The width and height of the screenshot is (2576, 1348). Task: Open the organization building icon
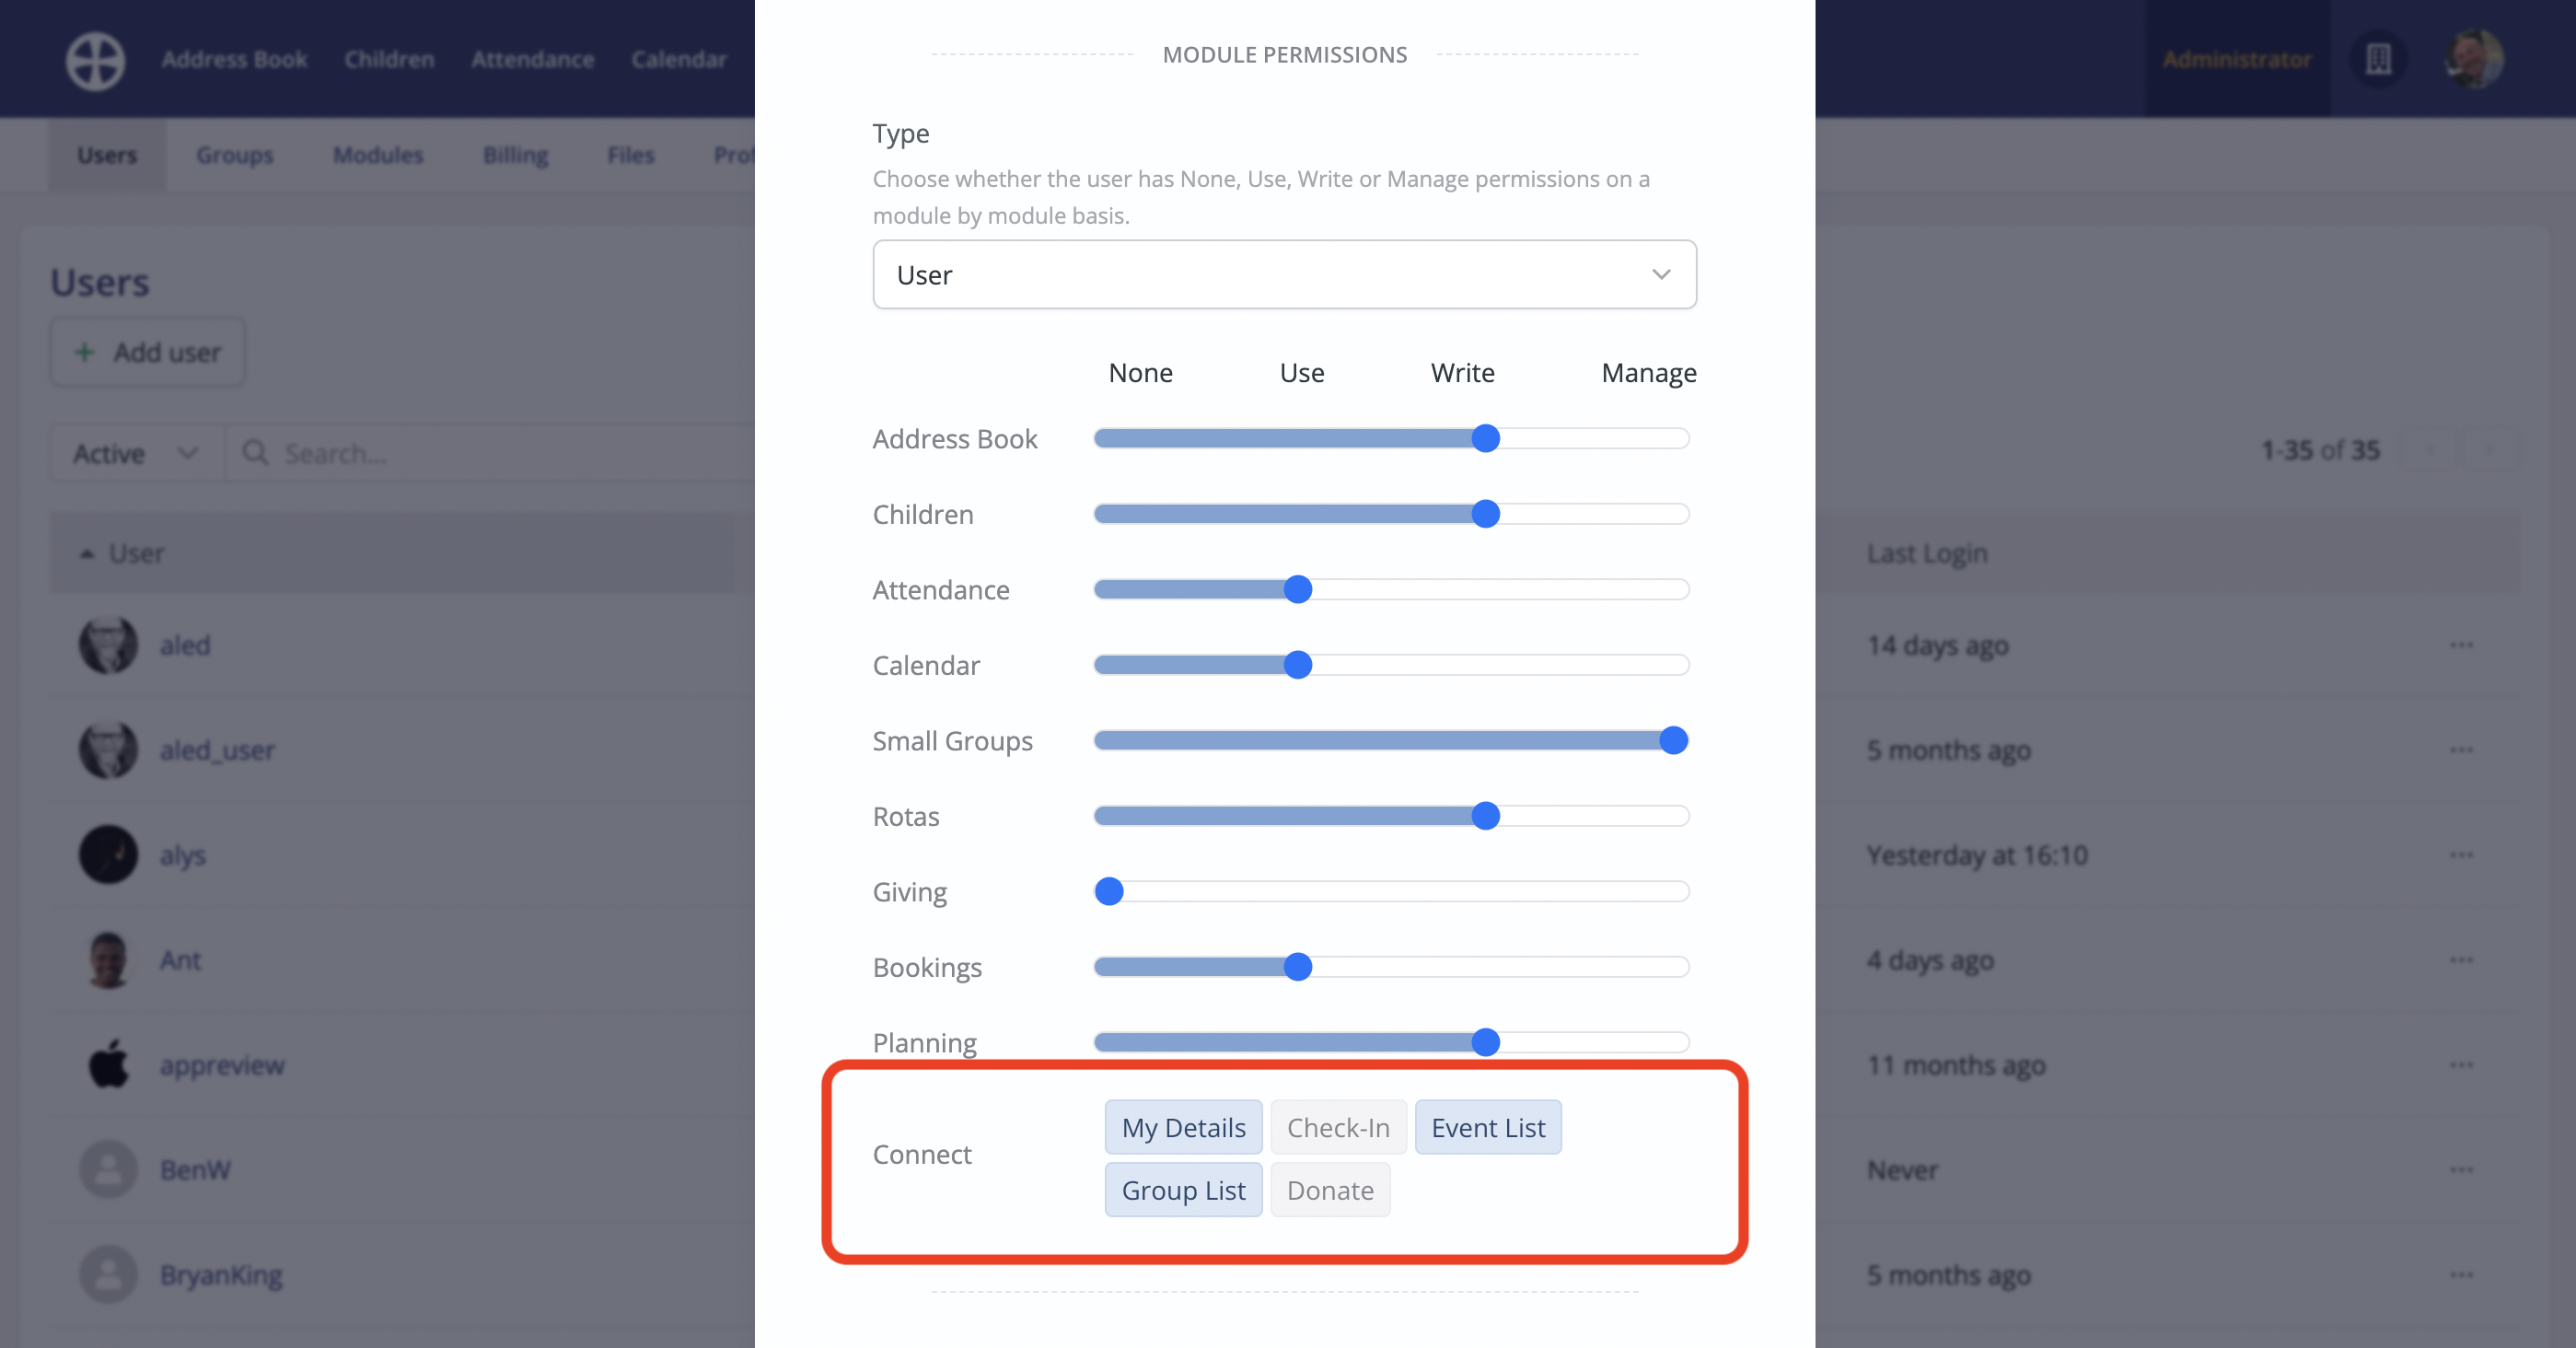click(2379, 59)
